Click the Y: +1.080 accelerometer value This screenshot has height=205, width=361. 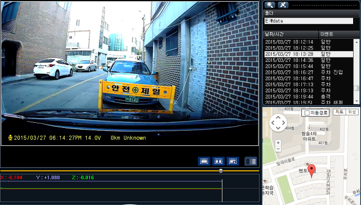(48, 177)
